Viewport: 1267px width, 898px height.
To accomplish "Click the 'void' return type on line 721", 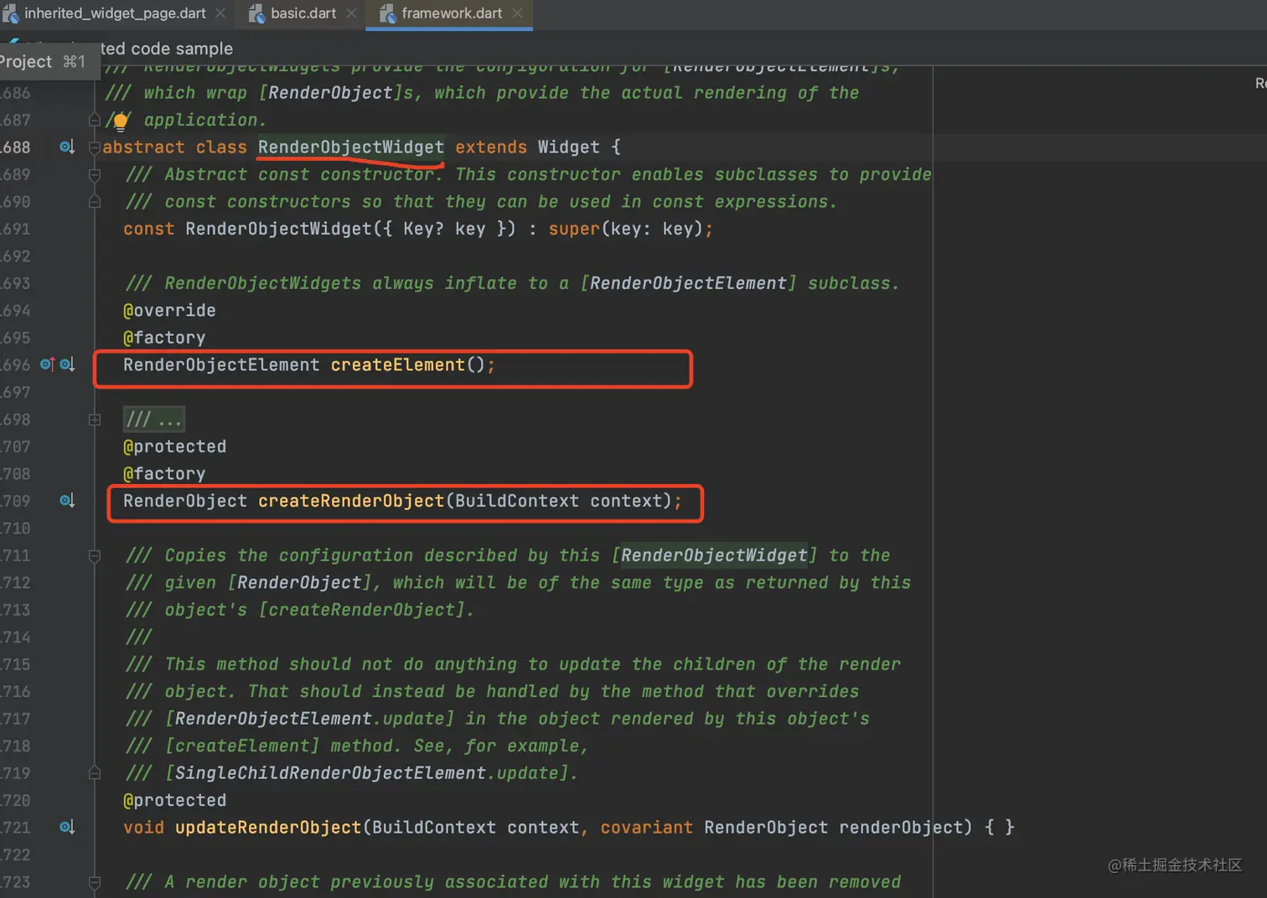I will [144, 828].
